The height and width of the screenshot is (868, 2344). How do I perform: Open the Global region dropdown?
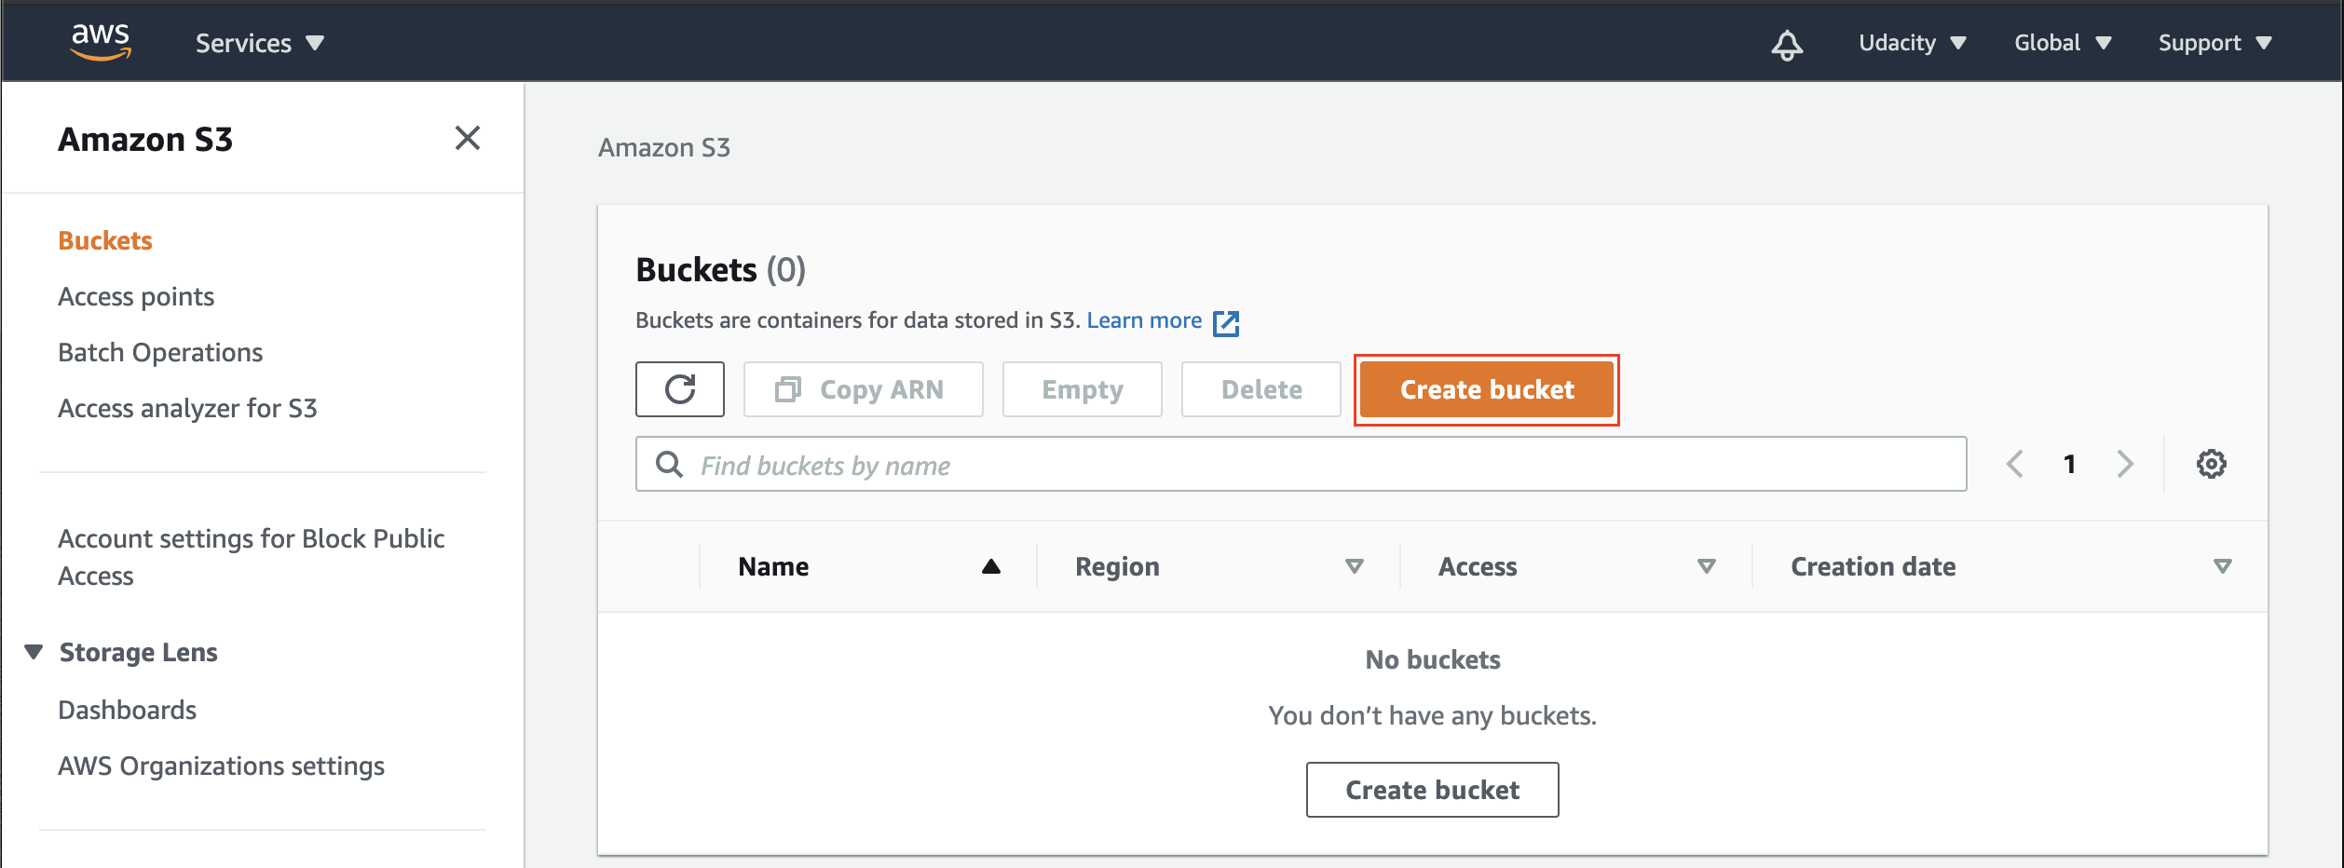(2063, 43)
